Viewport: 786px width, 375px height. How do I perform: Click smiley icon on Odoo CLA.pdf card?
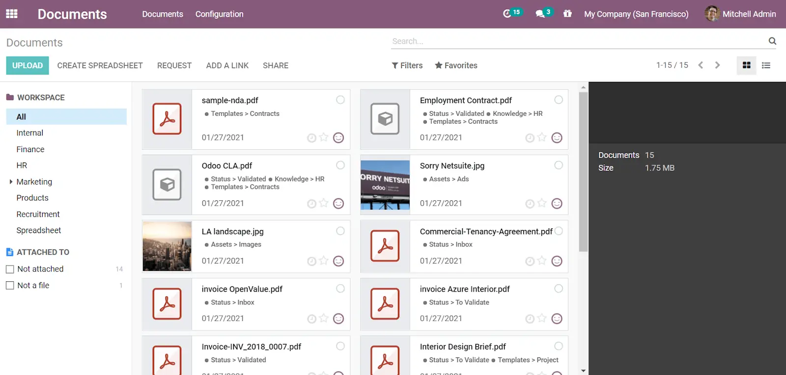coord(338,203)
